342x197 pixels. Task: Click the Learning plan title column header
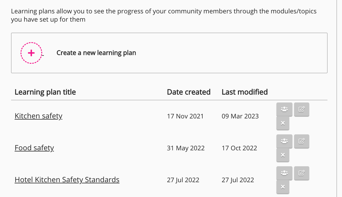tap(45, 92)
